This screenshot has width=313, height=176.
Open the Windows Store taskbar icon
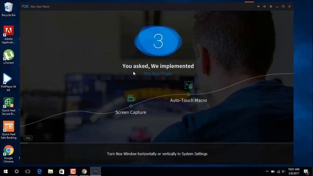point(62,172)
